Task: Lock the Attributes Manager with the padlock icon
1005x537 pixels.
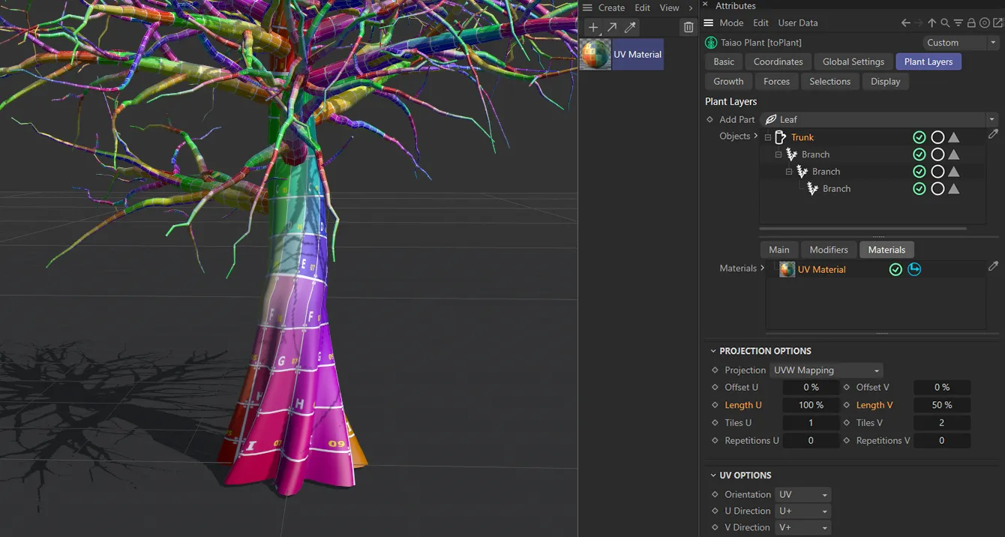Action: (971, 23)
